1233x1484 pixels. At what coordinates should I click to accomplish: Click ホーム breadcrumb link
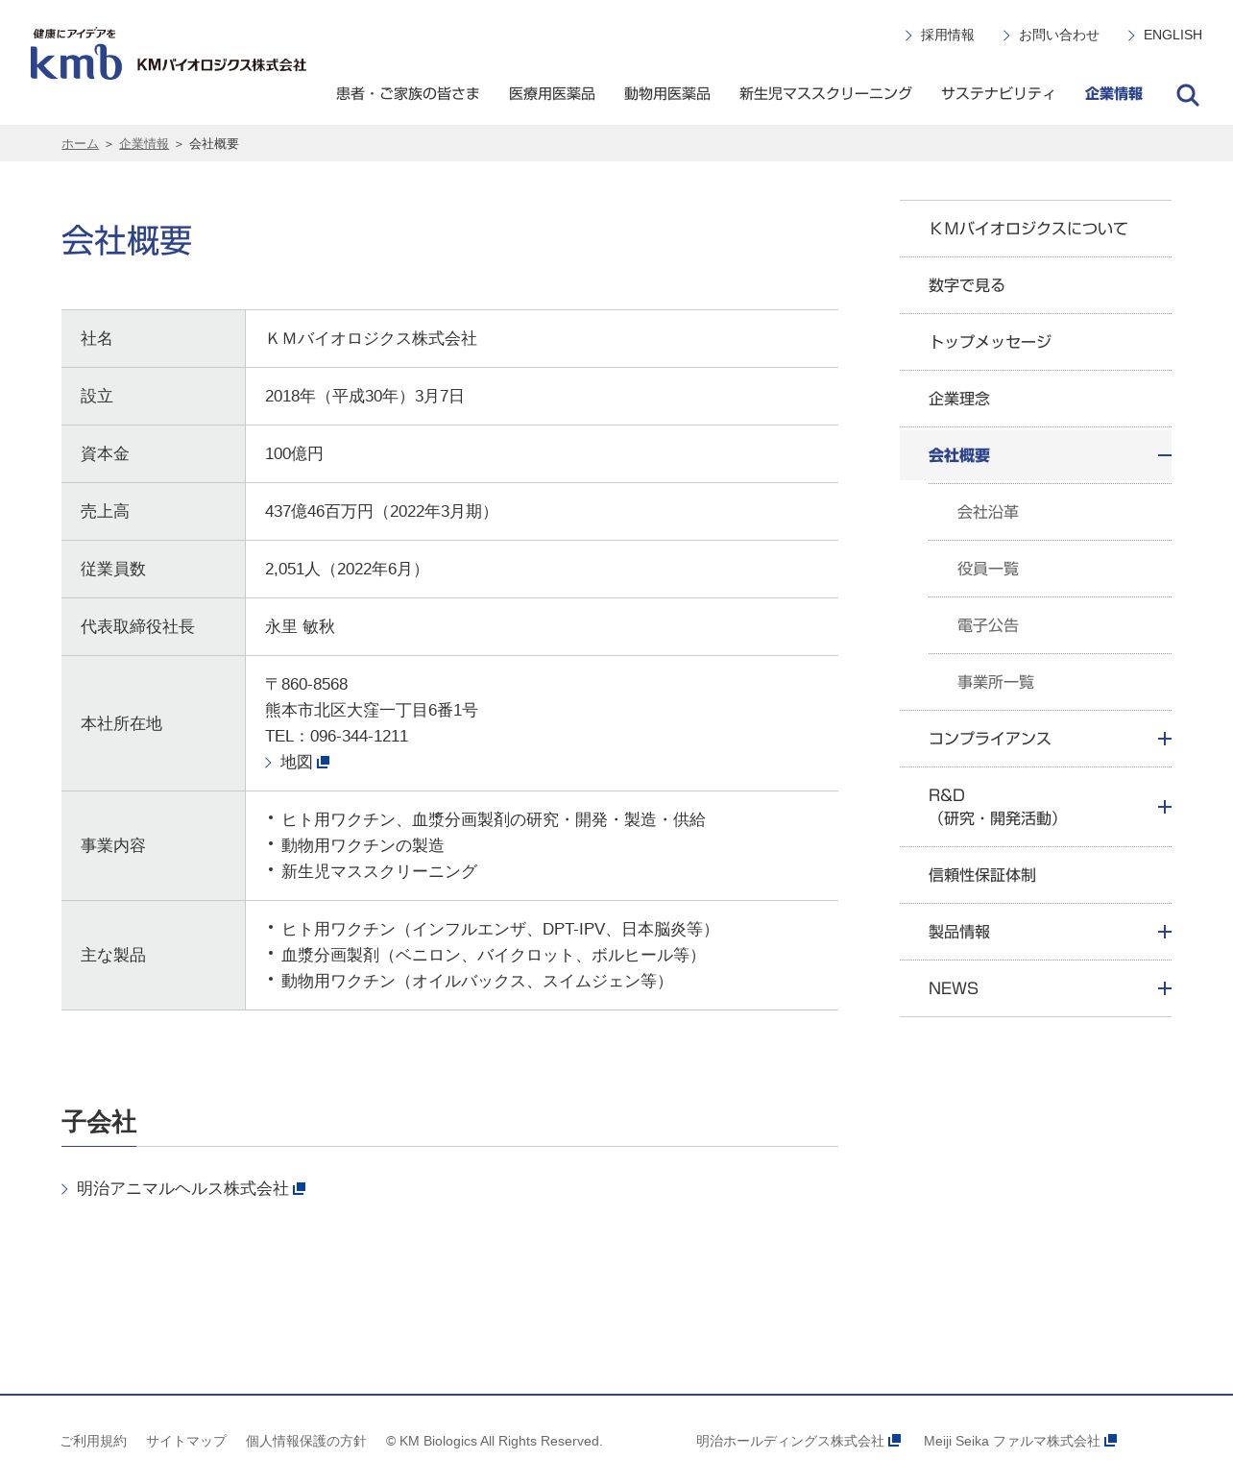pos(80,144)
